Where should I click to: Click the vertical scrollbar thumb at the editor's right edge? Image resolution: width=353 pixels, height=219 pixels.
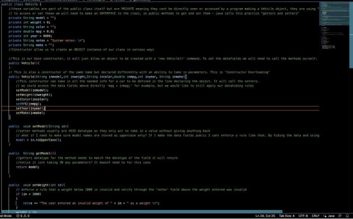(x=351, y=35)
